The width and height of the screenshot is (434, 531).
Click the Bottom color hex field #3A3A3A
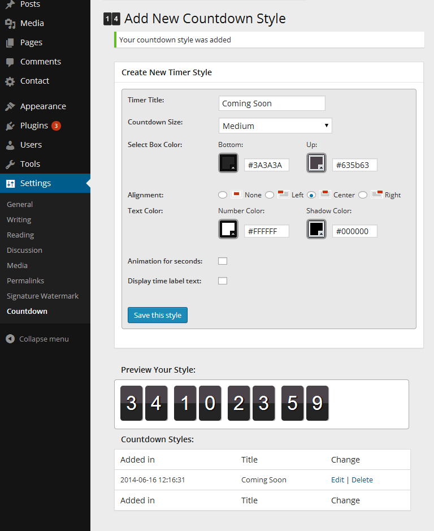(x=267, y=165)
